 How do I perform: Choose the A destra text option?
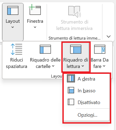[x=86, y=79]
